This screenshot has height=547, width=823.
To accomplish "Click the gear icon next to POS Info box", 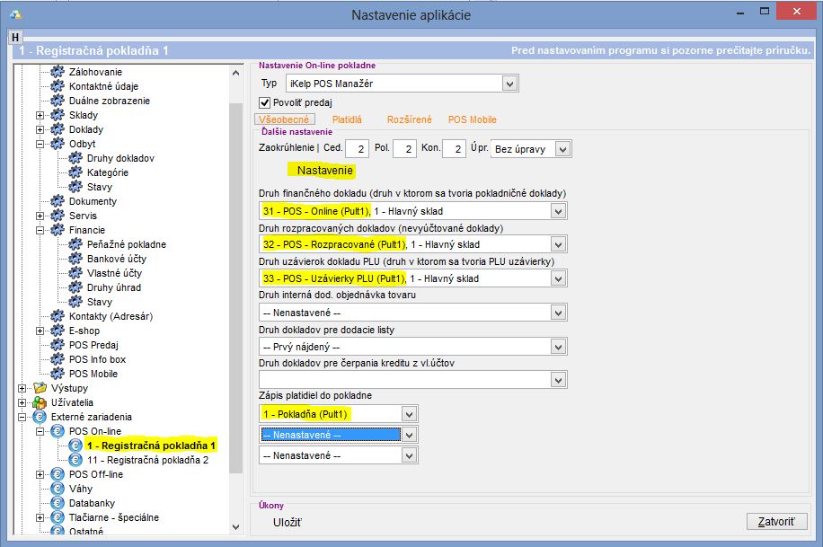I will [58, 359].
